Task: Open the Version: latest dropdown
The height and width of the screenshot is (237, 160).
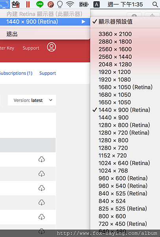Action: click(x=32, y=100)
